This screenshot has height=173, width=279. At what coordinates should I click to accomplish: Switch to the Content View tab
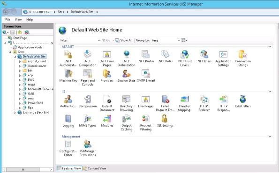tap(95, 168)
